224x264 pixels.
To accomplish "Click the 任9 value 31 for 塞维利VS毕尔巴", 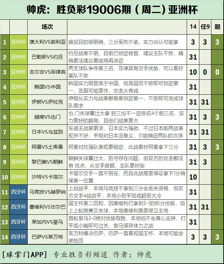I will [x=205, y=207].
